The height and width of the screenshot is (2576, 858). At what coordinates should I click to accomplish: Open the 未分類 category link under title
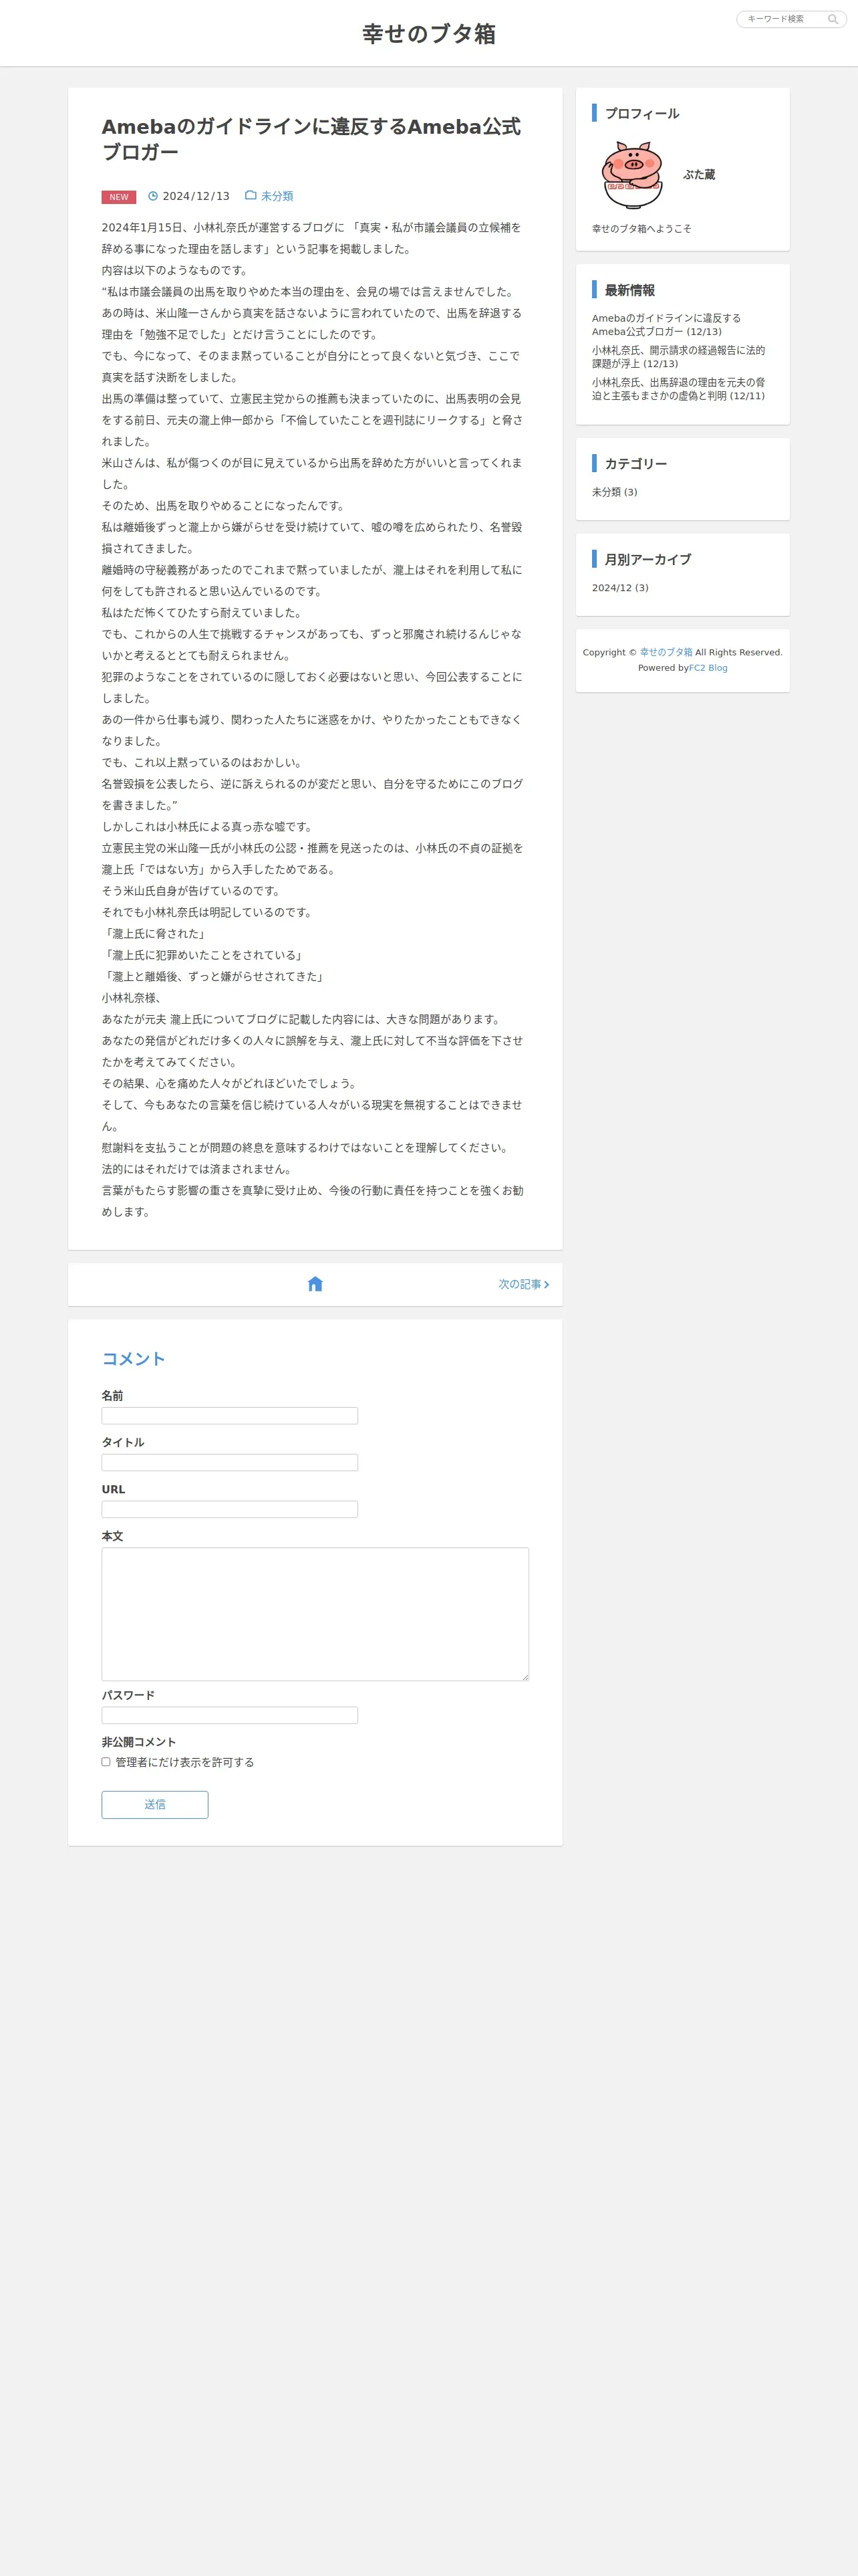click(x=277, y=196)
